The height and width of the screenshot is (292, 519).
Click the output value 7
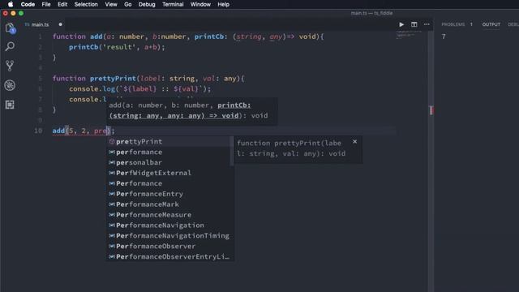444,36
